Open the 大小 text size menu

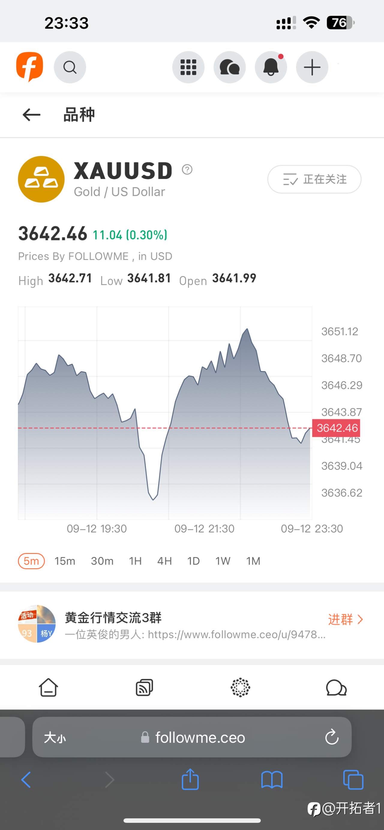click(55, 737)
